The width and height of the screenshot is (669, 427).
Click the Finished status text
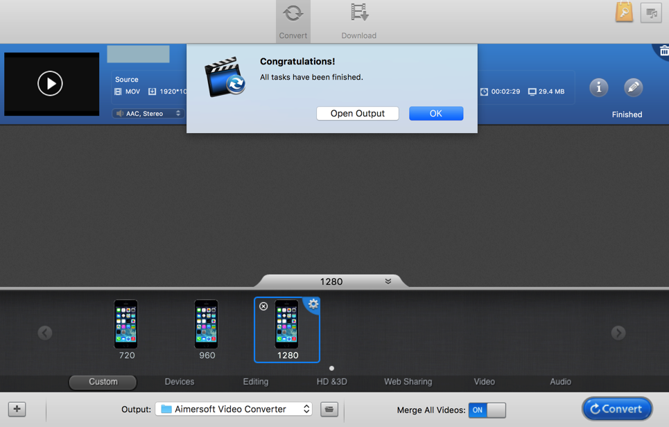coord(627,114)
